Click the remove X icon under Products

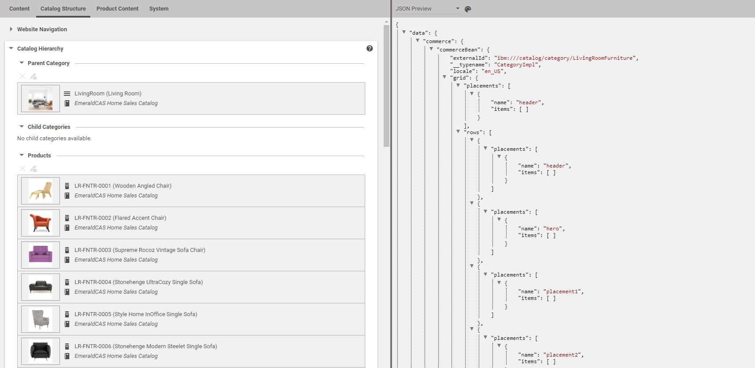(x=22, y=169)
